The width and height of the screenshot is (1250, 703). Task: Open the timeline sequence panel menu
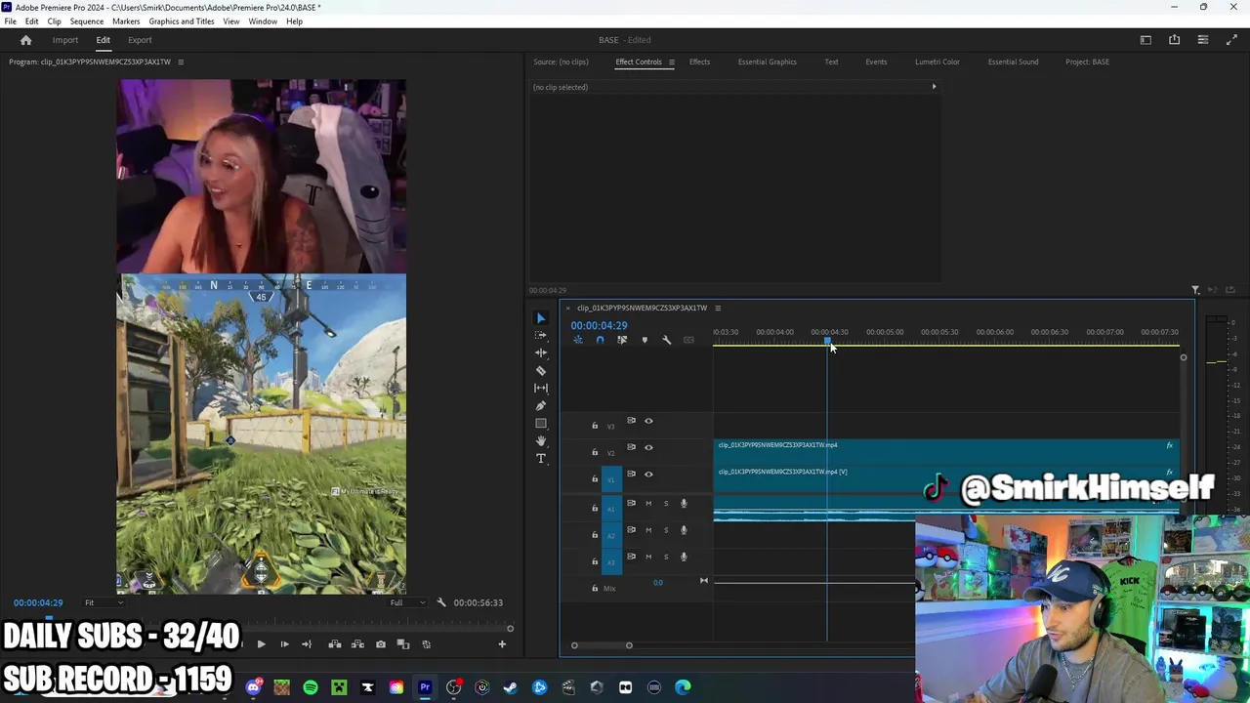pos(717,308)
